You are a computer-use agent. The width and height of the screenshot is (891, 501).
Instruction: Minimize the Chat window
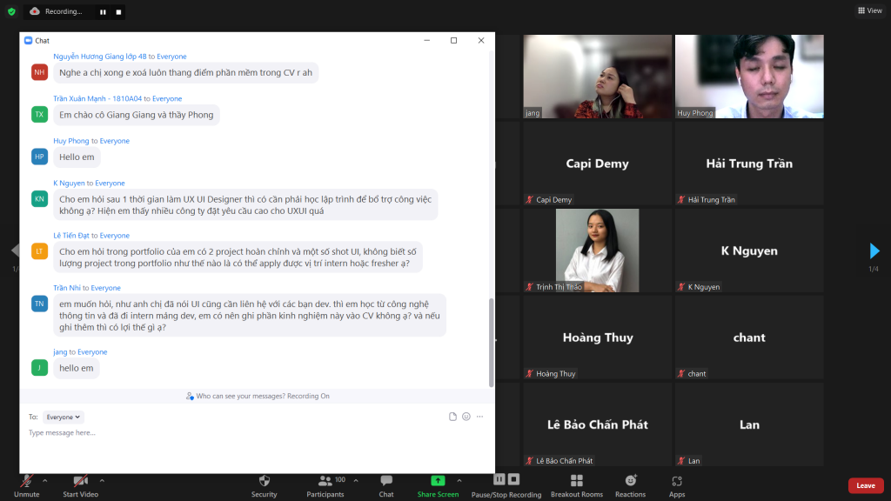point(426,40)
